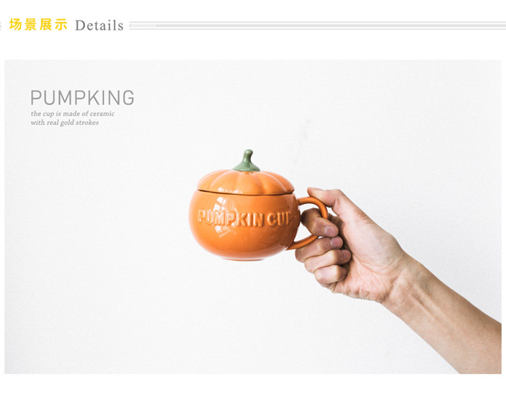This screenshot has height=396, width=506.
Task: Click the index fingernail under the handle
Action: (330, 231)
